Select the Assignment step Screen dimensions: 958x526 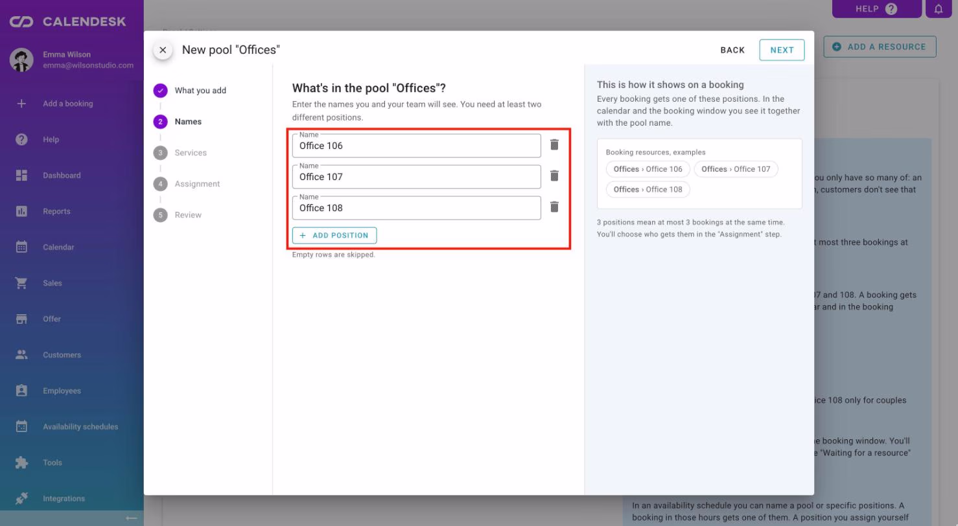click(187, 184)
